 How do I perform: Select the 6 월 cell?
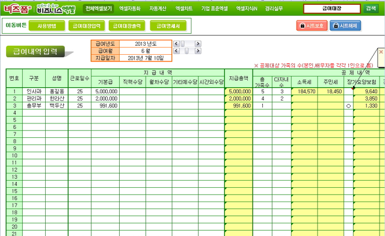click(x=146, y=51)
